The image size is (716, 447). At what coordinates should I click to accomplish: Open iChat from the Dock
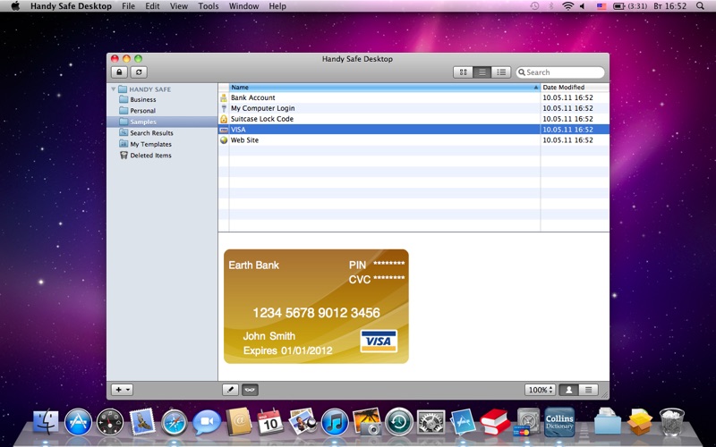click(x=207, y=422)
